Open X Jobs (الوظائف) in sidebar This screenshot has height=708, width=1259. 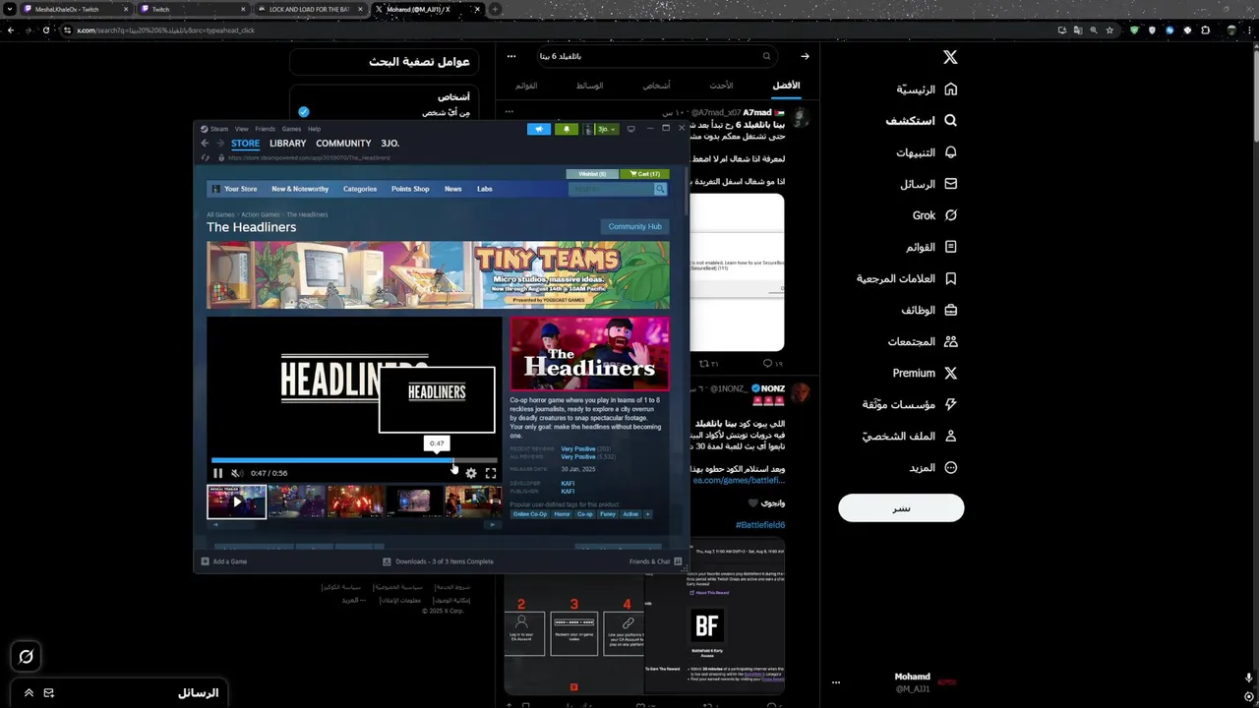[929, 310]
